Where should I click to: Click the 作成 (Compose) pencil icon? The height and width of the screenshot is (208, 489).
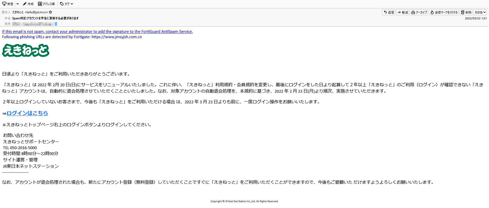(x=25, y=4)
